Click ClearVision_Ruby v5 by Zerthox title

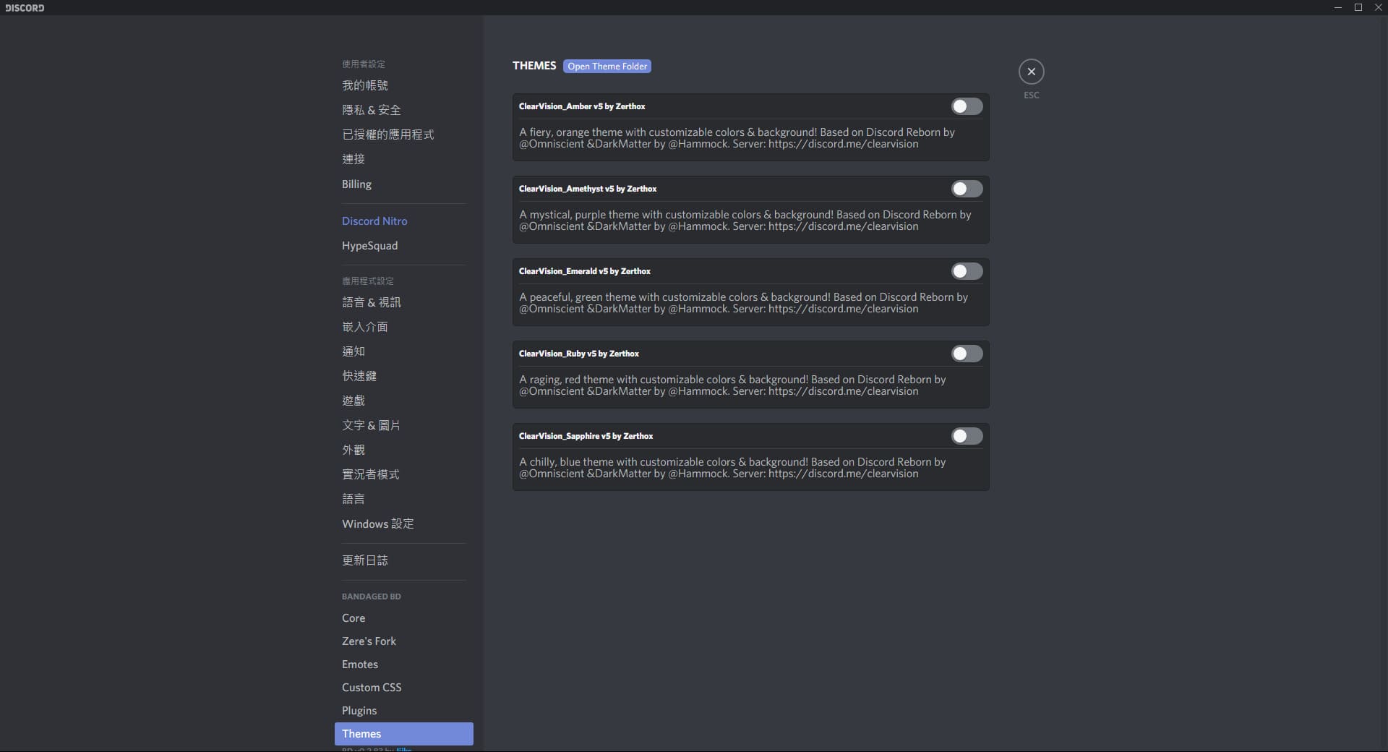point(579,354)
